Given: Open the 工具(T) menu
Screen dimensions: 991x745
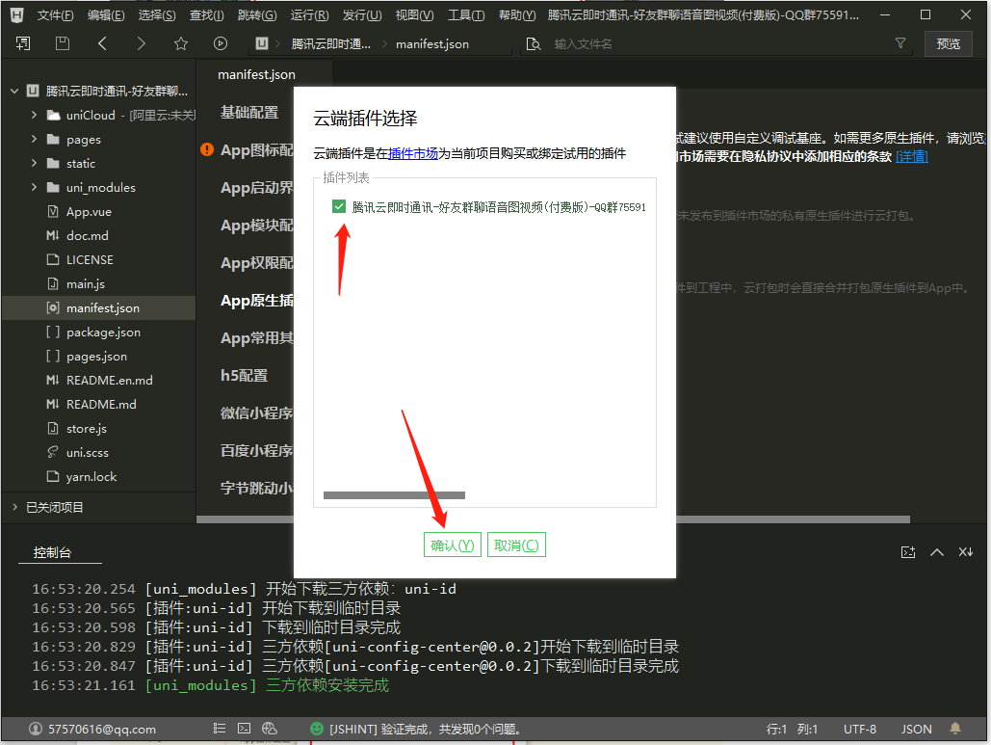Looking at the screenshot, I should 466,15.
